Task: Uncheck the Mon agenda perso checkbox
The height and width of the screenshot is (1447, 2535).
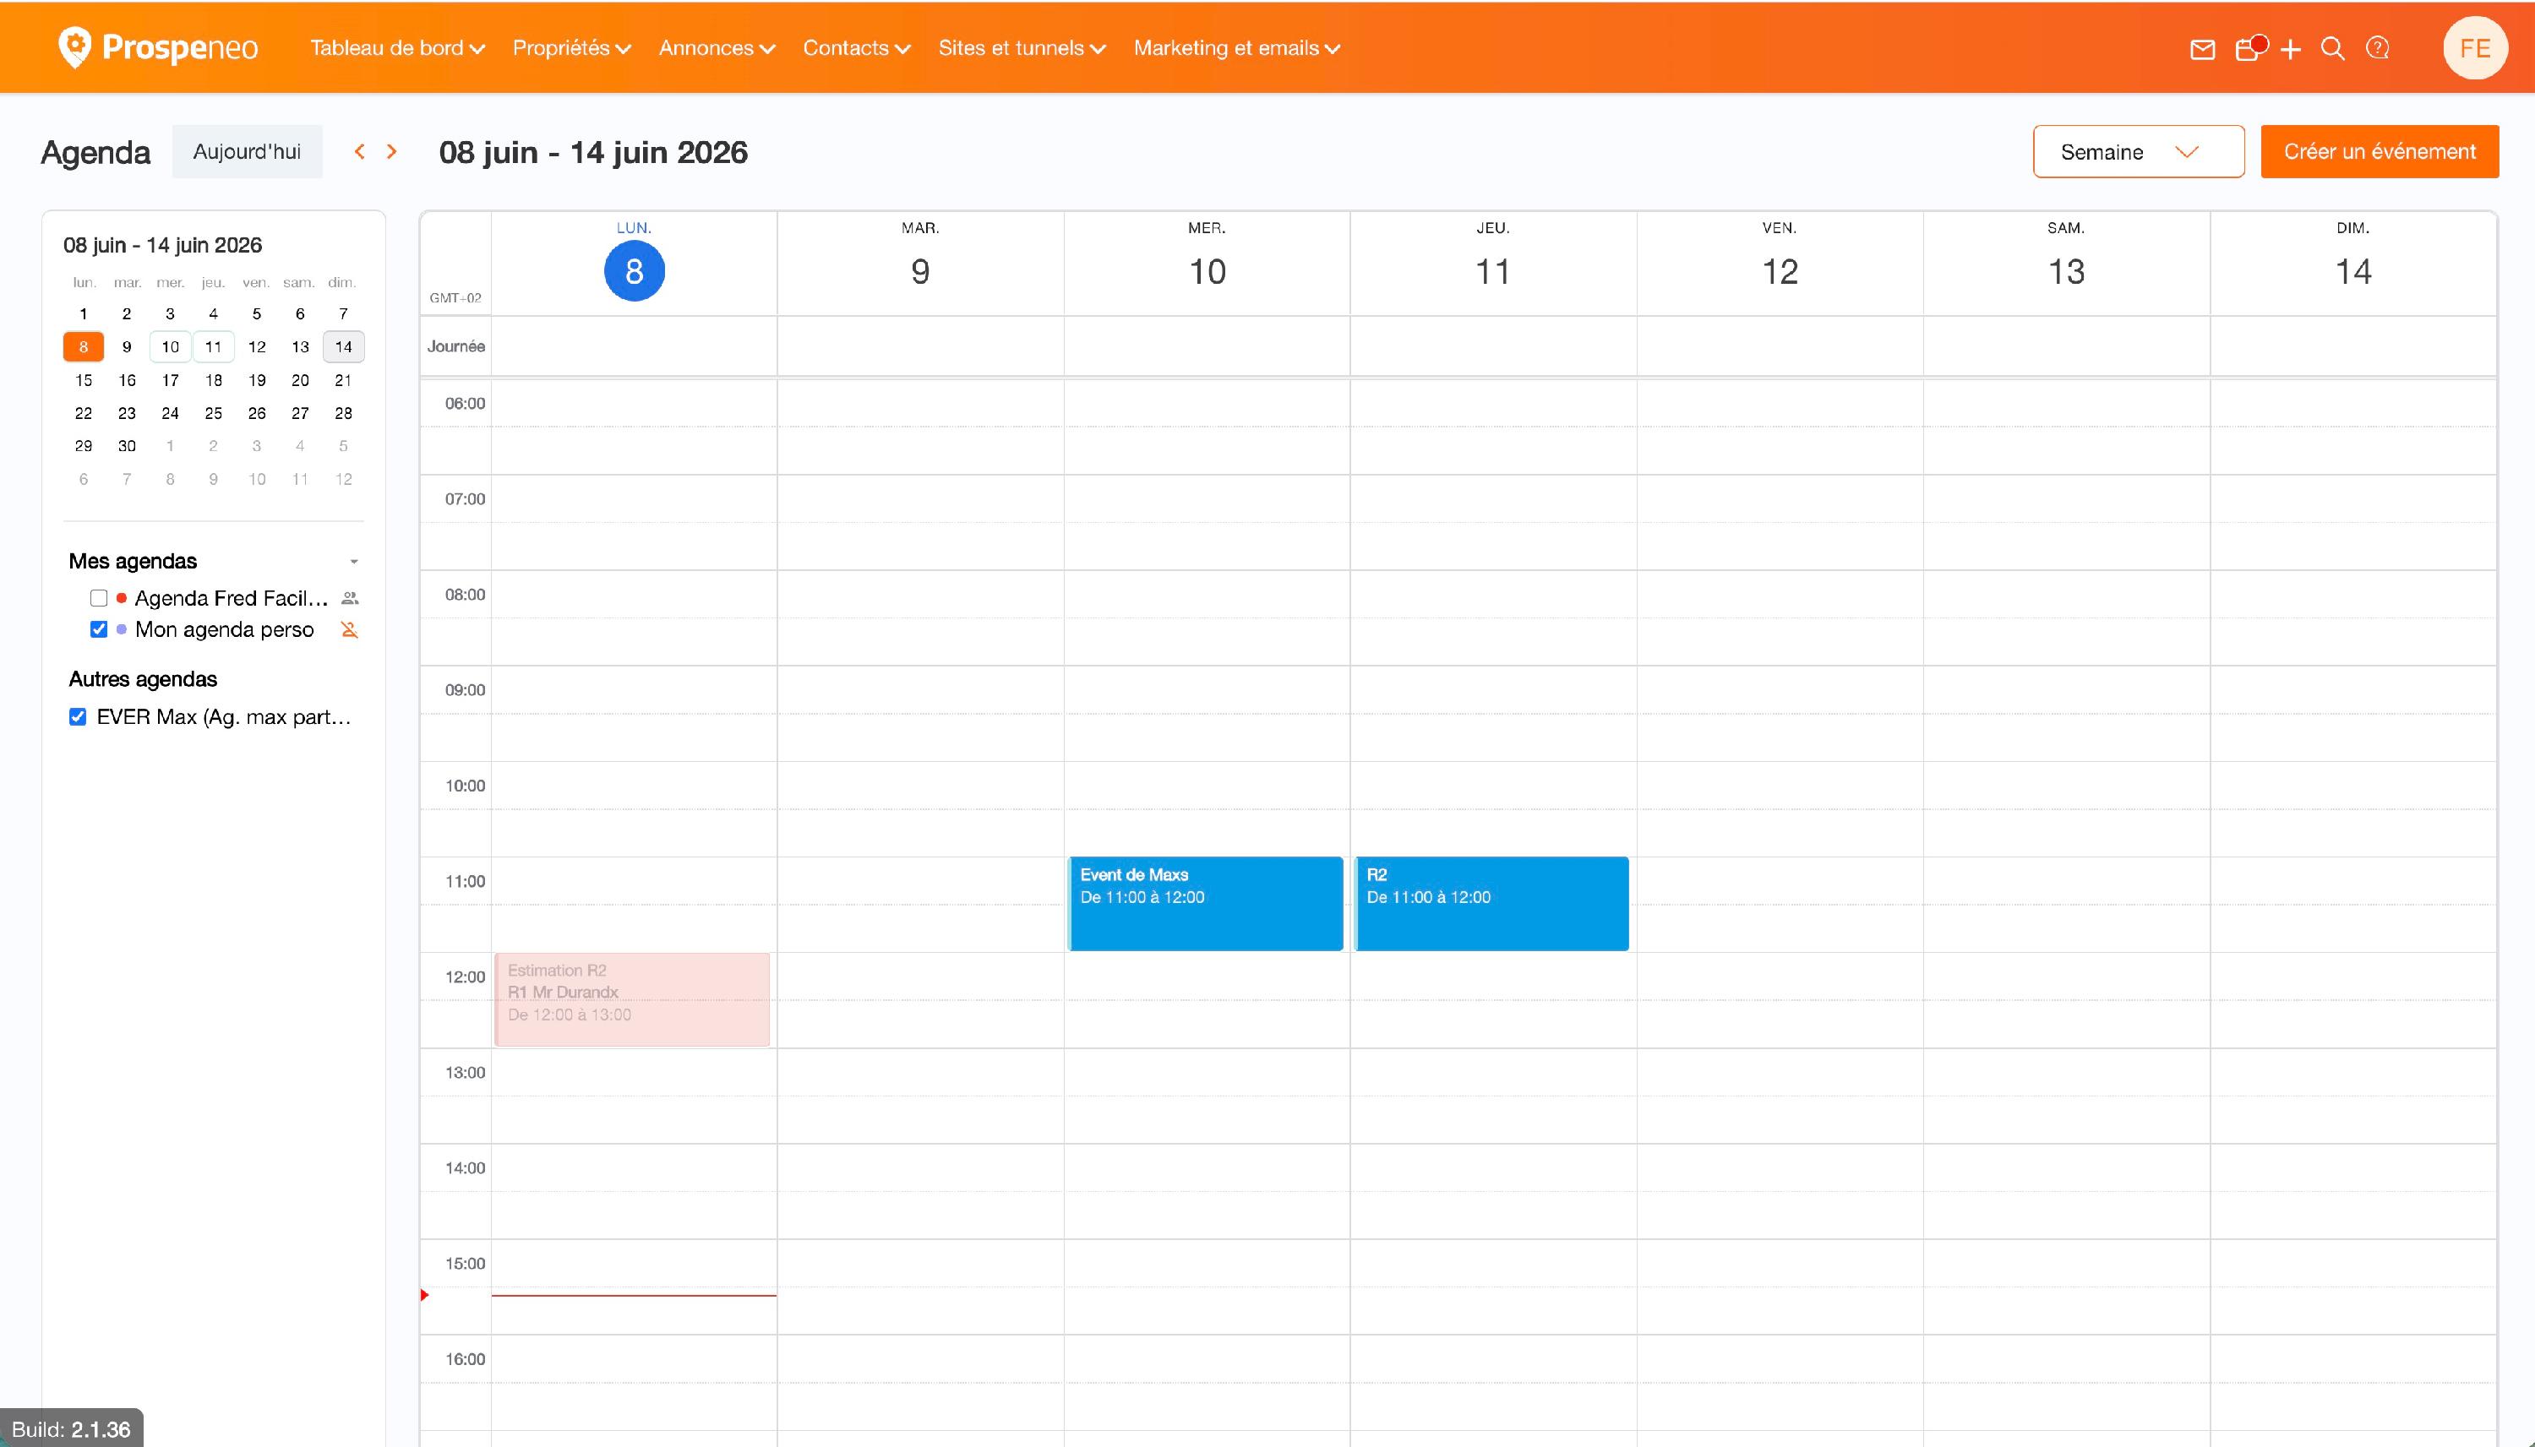Action: 98,629
